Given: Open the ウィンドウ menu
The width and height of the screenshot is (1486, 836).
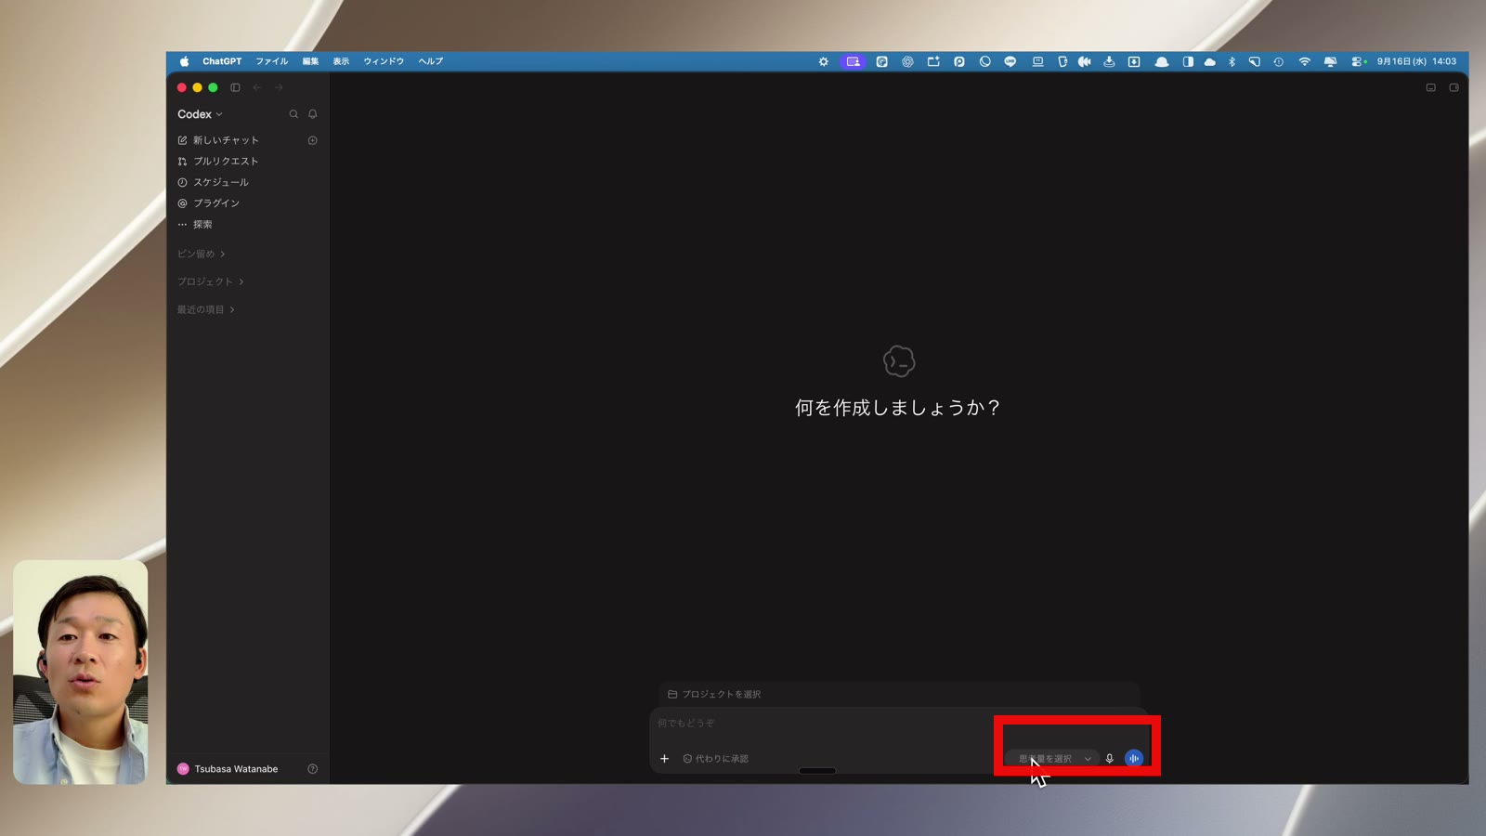Looking at the screenshot, I should coord(384,61).
